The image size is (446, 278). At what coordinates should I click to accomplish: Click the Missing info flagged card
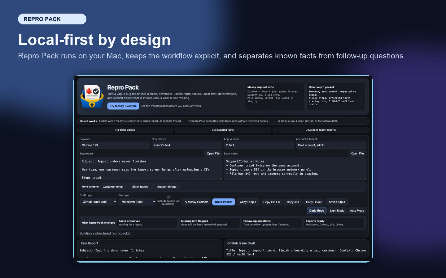210,223
